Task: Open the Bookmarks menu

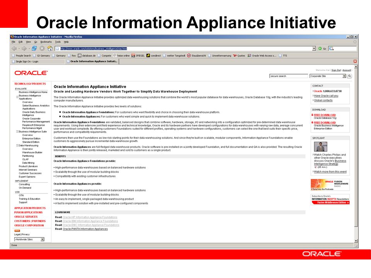Action: click(x=46, y=42)
